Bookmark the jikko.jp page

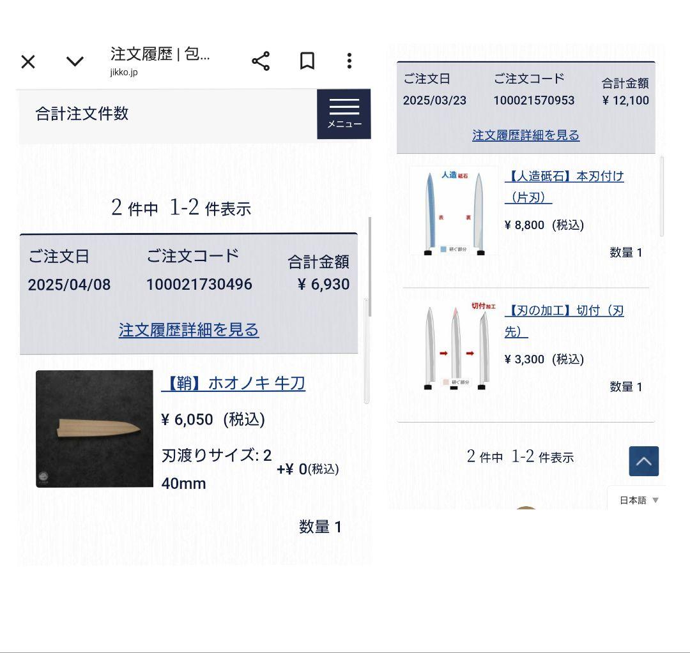[307, 61]
